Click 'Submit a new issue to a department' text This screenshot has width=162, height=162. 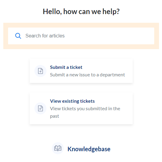point(87,75)
